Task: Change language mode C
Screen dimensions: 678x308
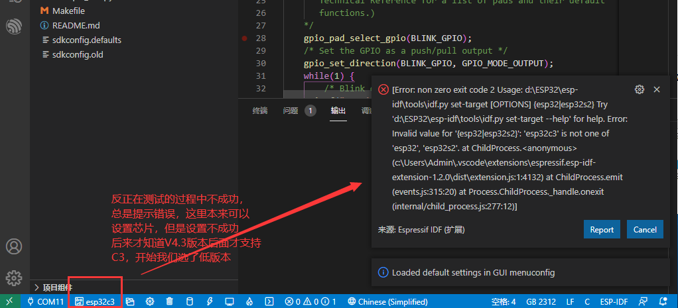Action: coord(587,301)
